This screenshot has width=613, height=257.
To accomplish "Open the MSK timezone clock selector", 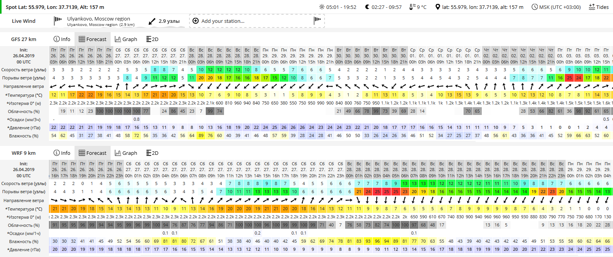I will coord(535,7).
